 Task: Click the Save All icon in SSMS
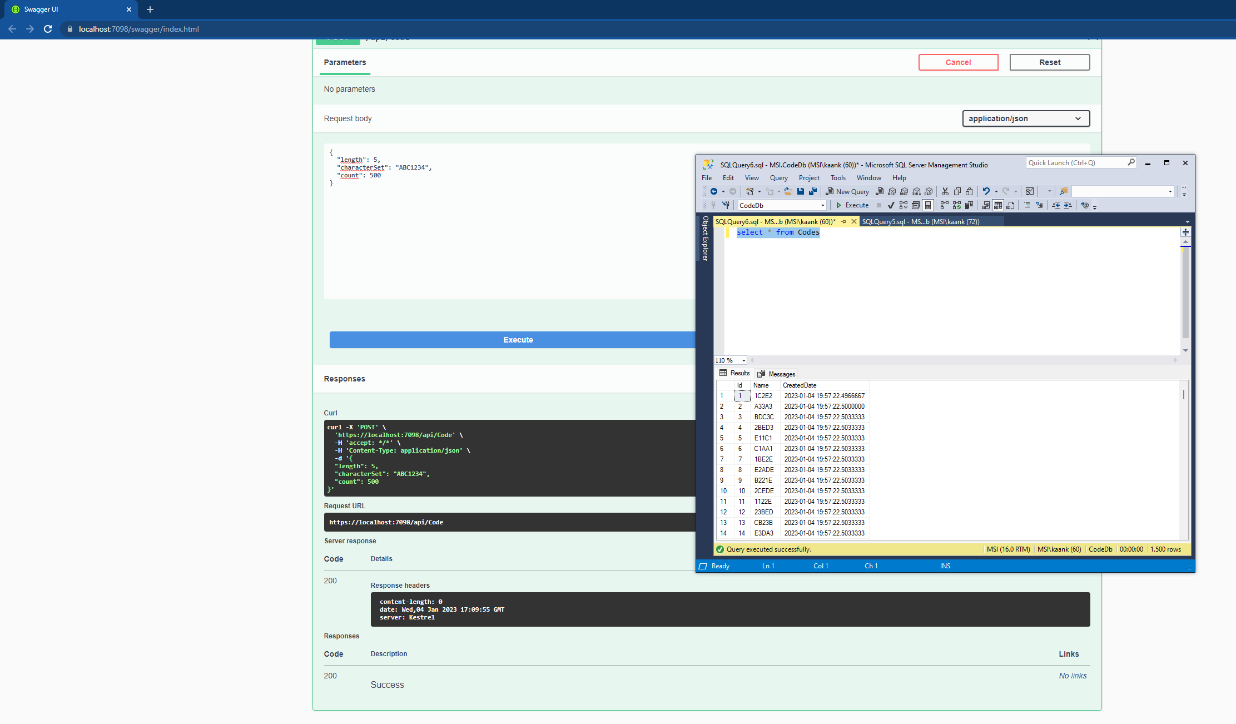813,191
